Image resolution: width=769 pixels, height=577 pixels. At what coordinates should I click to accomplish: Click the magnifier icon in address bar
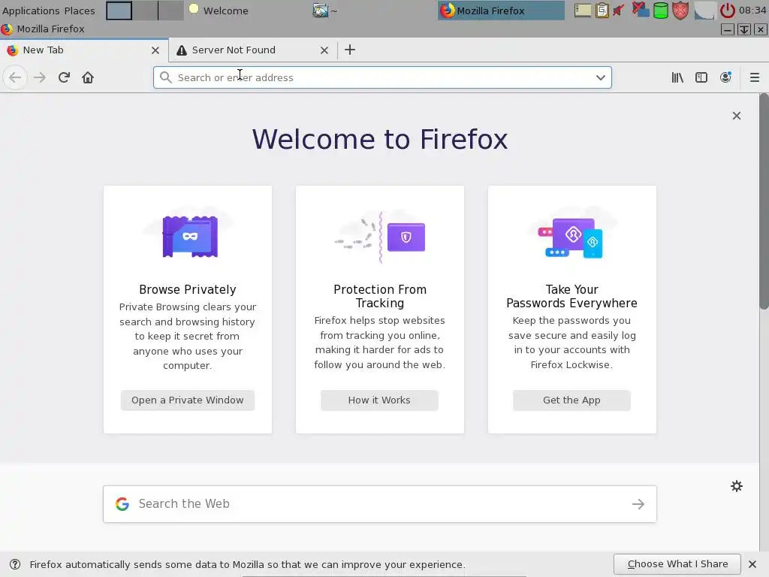(166, 77)
